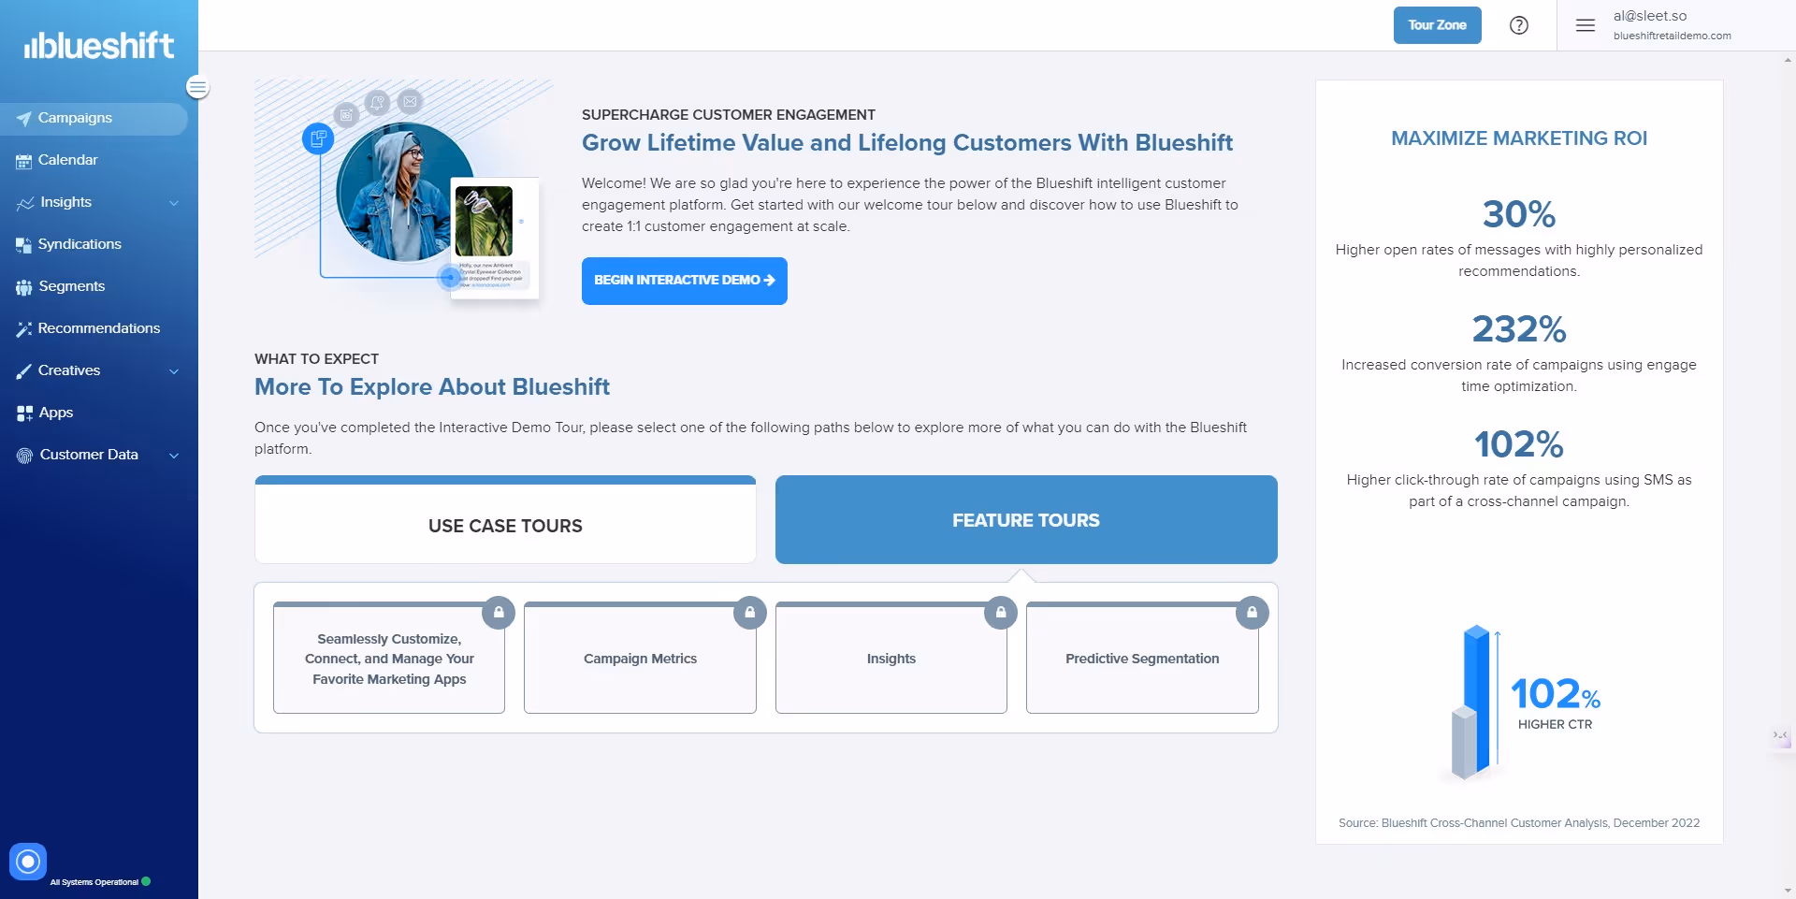Expand the Customer Data submenu chevron

point(174,456)
